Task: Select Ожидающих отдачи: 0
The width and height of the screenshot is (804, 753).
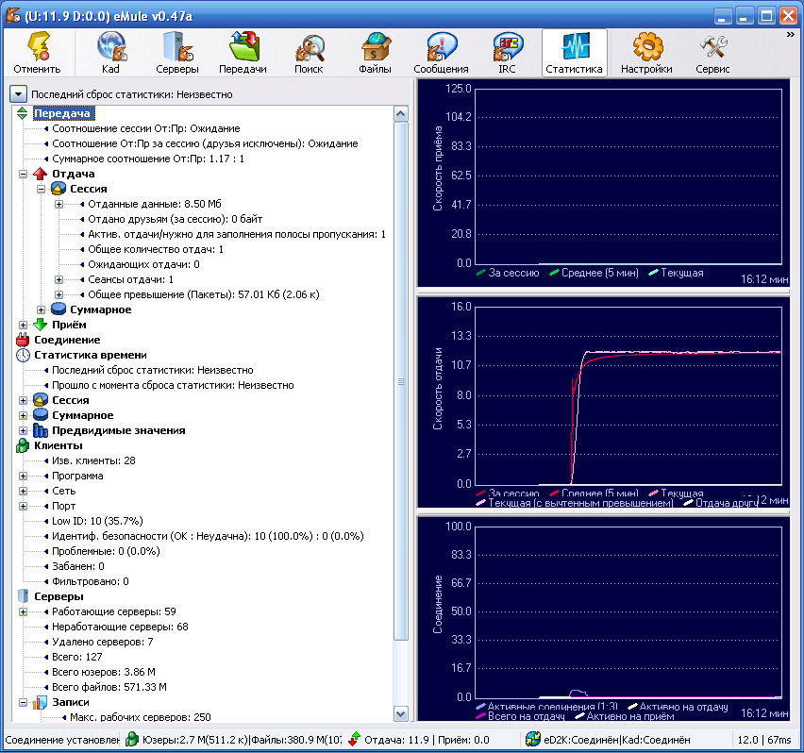Action: [x=143, y=264]
